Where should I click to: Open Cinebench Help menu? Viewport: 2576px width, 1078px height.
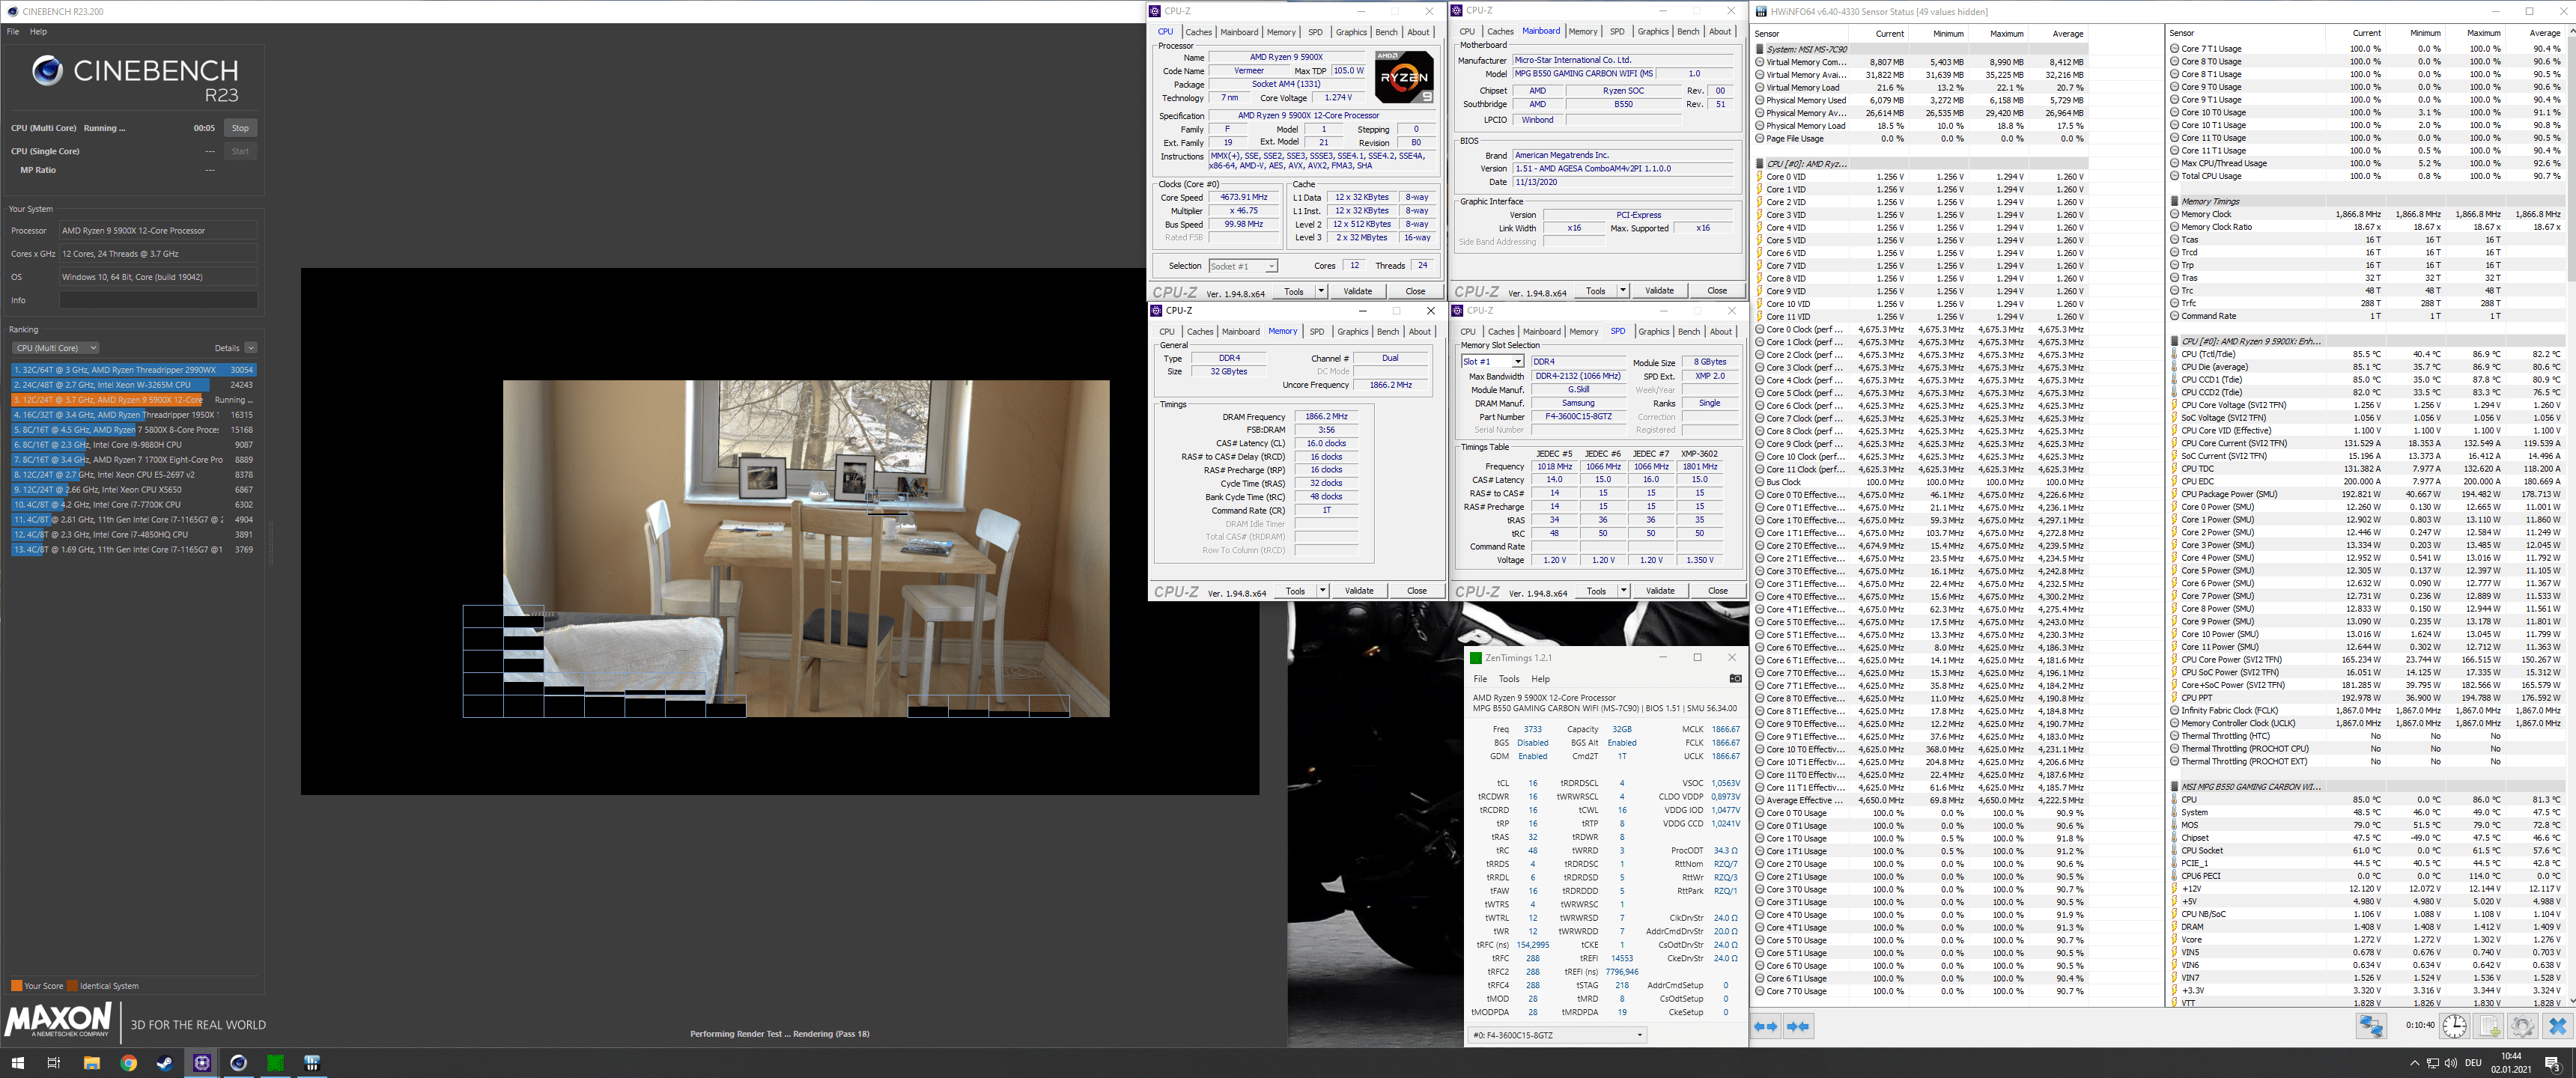(38, 32)
